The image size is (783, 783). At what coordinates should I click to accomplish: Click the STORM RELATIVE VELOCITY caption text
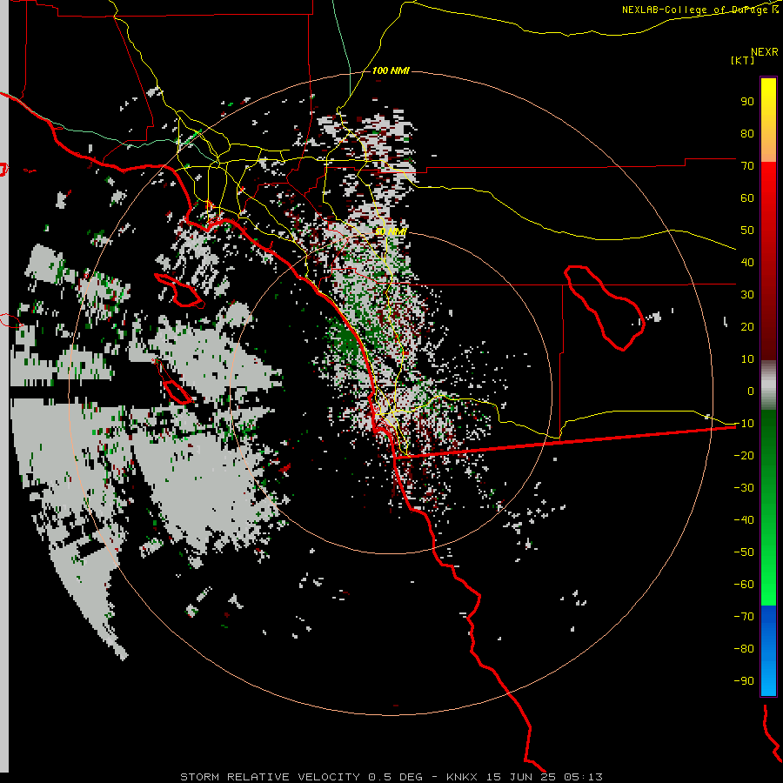click(270, 777)
